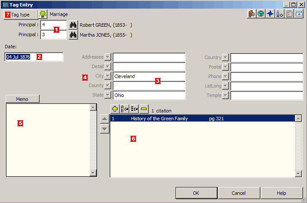
Task: Search for person with Robert GREEN binoculars
Action: (x=73, y=25)
